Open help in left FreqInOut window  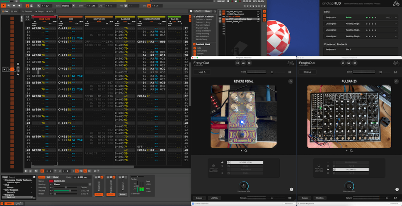coord(291,189)
